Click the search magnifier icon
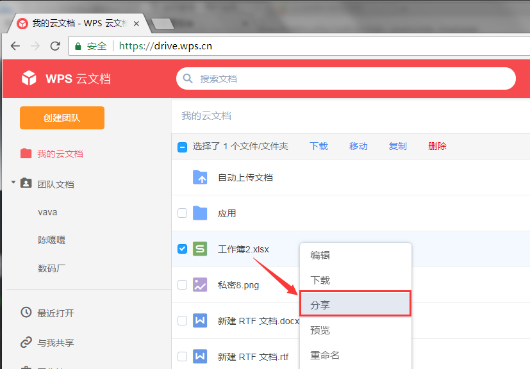This screenshot has height=369, width=530. click(x=188, y=78)
